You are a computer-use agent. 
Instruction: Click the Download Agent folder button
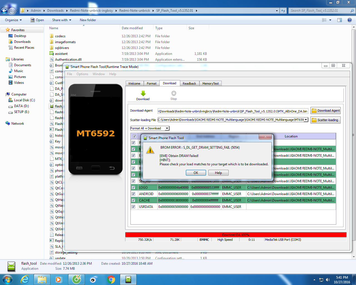click(326, 110)
